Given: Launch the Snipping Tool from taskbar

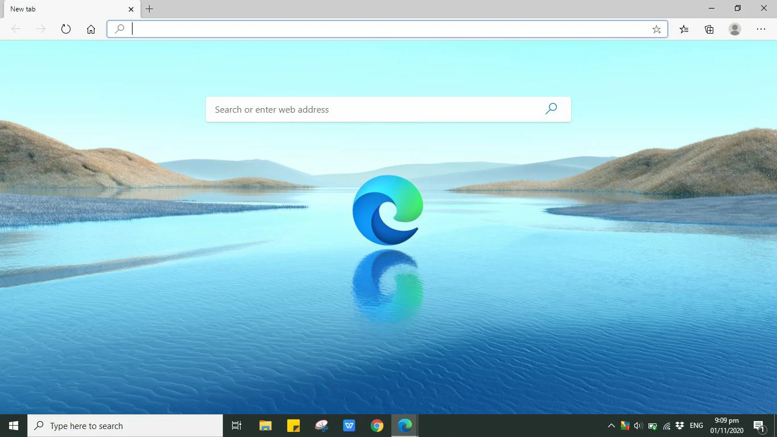Looking at the screenshot, I should click(x=321, y=426).
